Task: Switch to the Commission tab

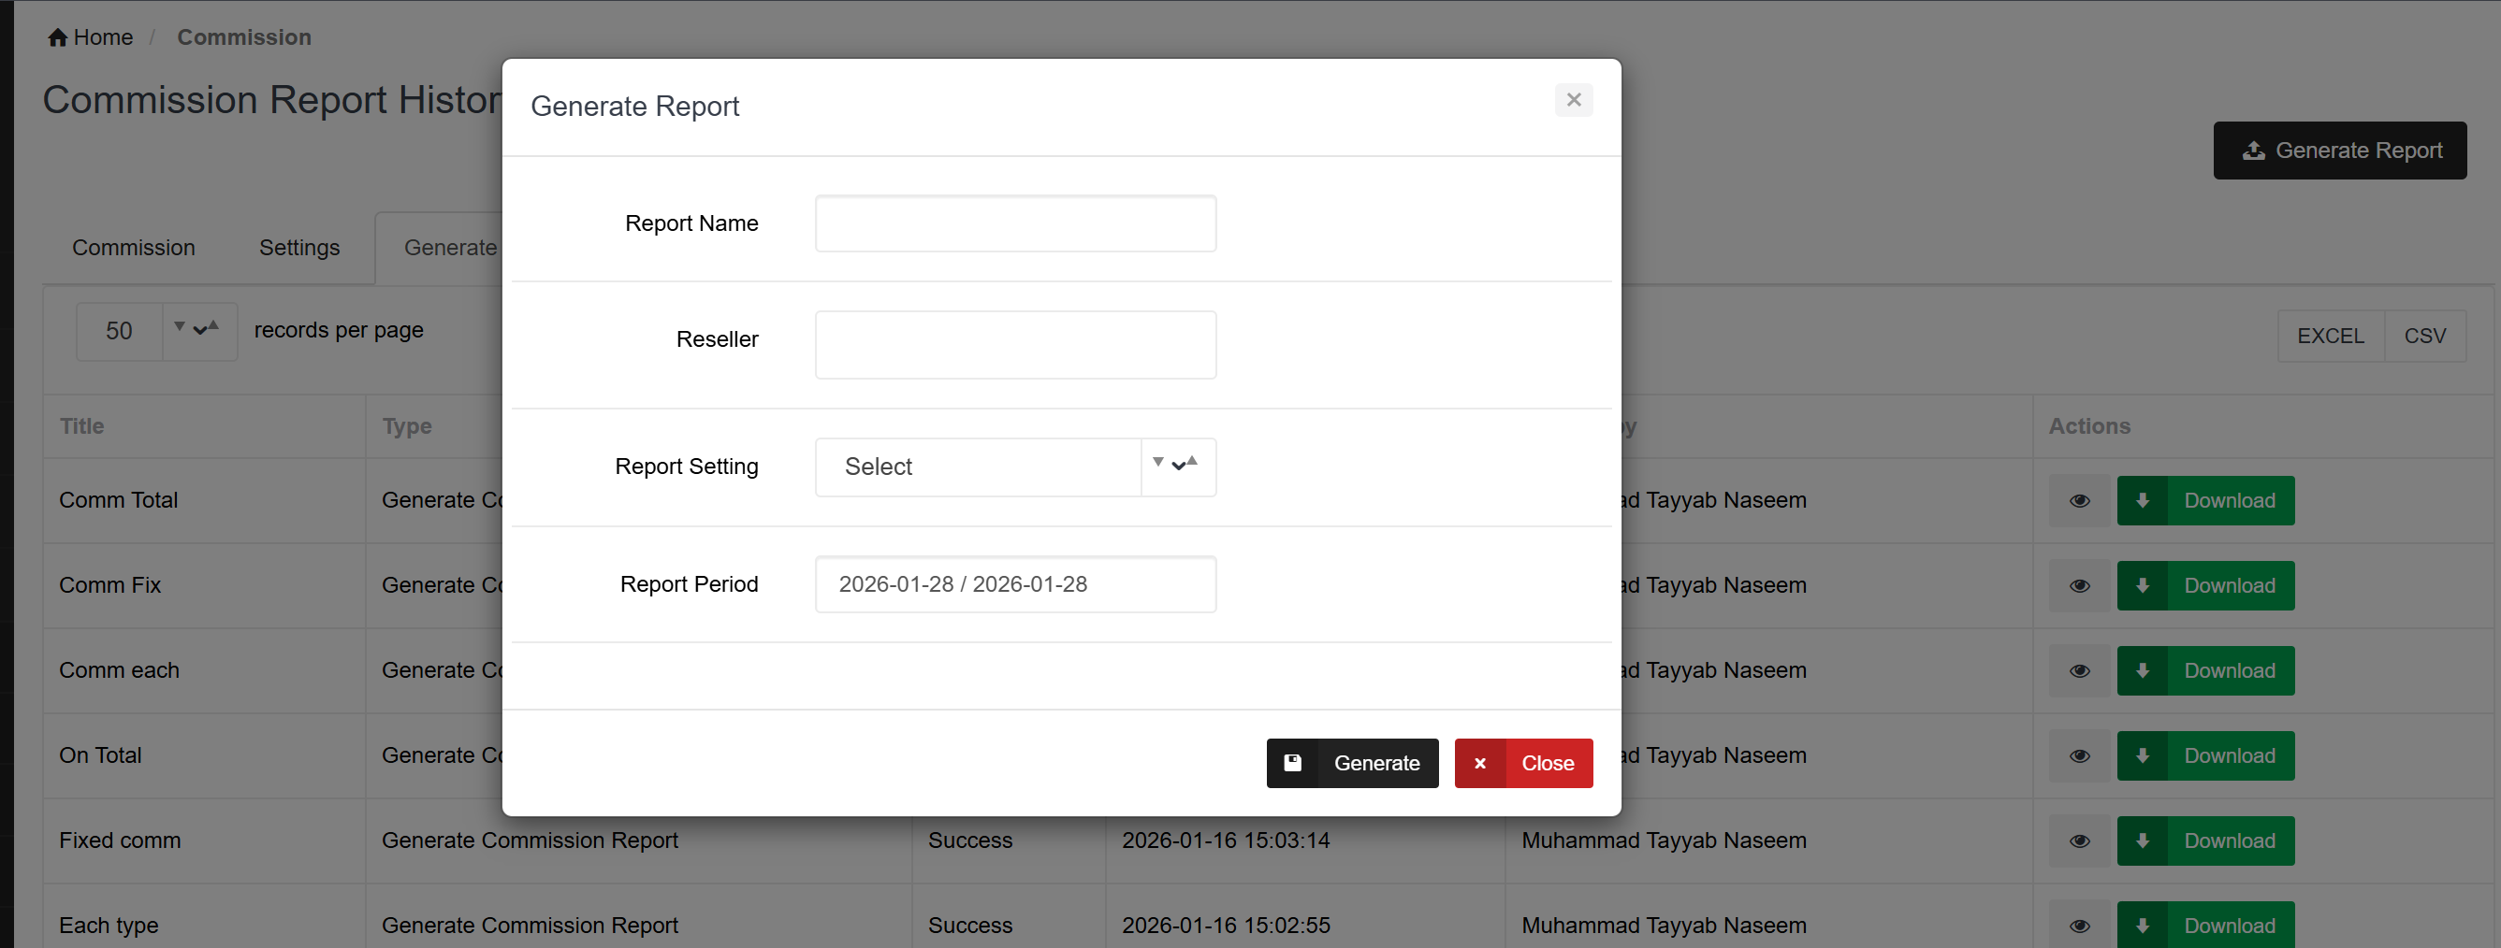Action: [x=133, y=248]
